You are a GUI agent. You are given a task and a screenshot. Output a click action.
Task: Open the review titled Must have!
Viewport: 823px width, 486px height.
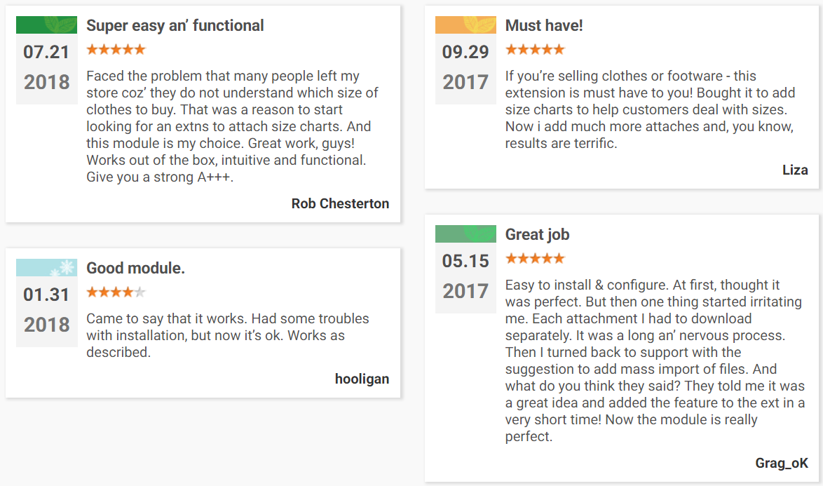pyautogui.click(x=544, y=25)
